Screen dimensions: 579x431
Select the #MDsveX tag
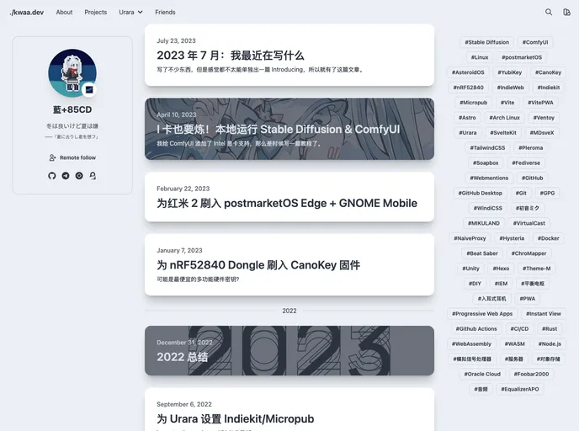tap(542, 133)
